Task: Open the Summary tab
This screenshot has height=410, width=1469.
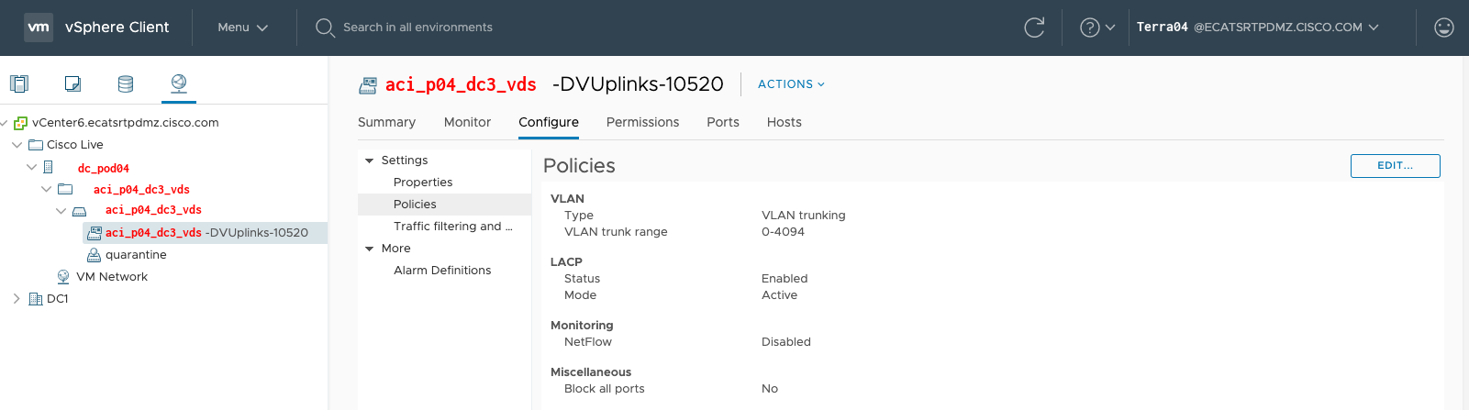Action: pyautogui.click(x=386, y=122)
